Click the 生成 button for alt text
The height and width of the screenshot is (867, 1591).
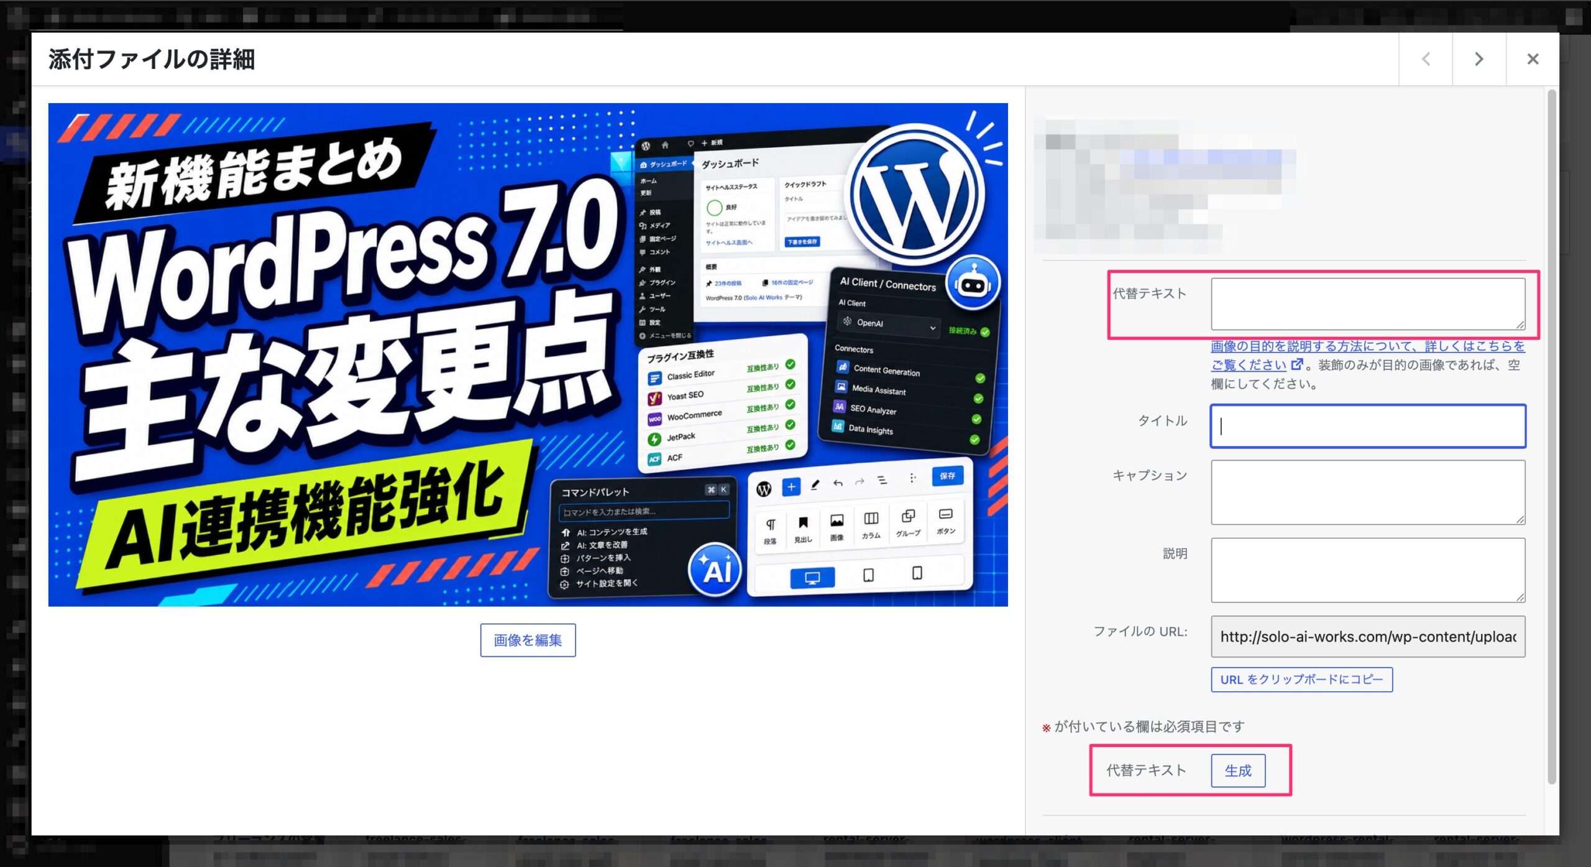pyautogui.click(x=1238, y=771)
